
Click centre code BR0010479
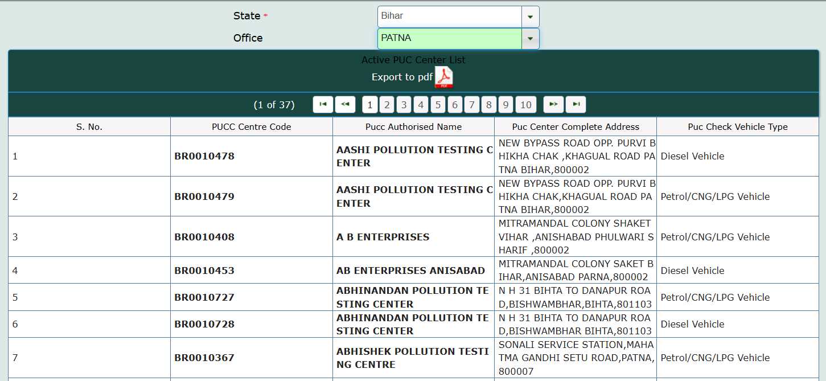[204, 196]
